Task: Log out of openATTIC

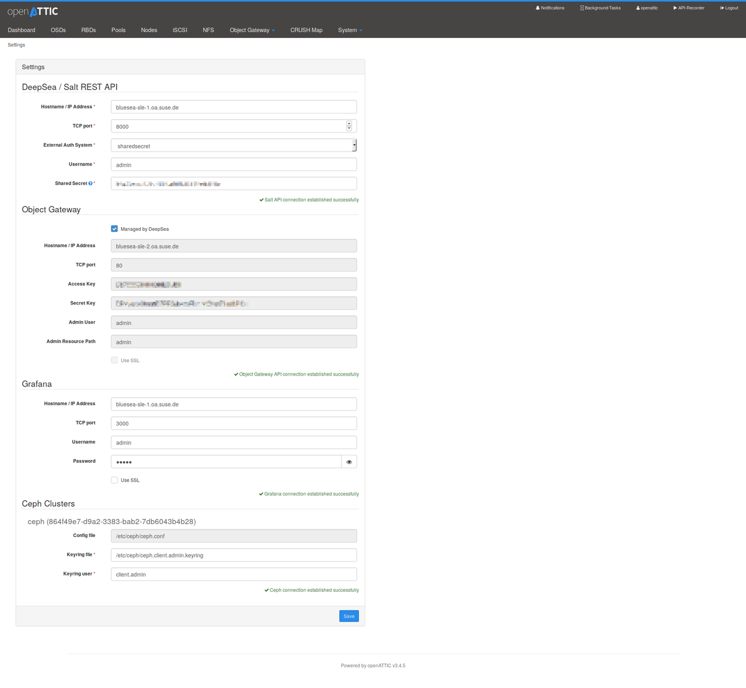Action: (x=729, y=8)
